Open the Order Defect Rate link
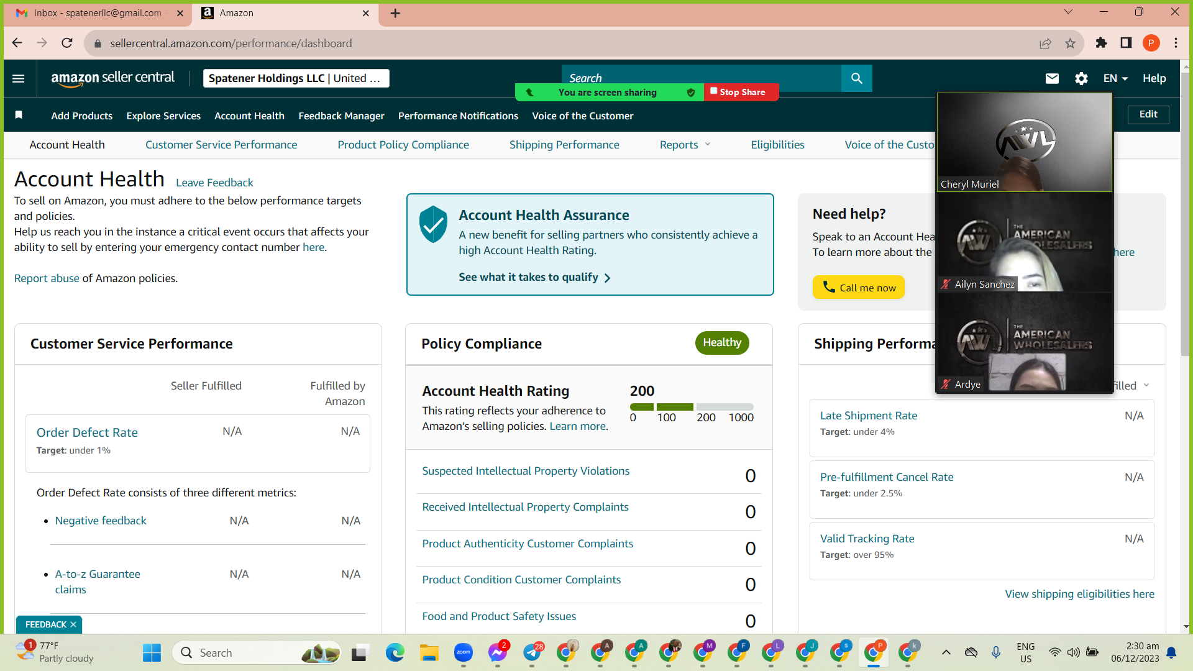This screenshot has height=671, width=1193. coord(87,432)
